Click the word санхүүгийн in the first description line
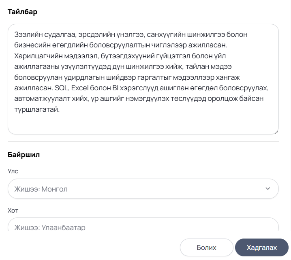This screenshot has width=291, height=260. 166,34
